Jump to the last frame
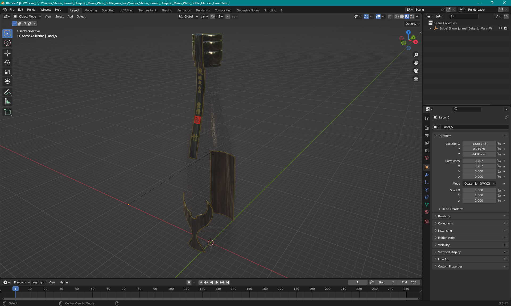Viewport: 511px width, 306px height. [228, 282]
